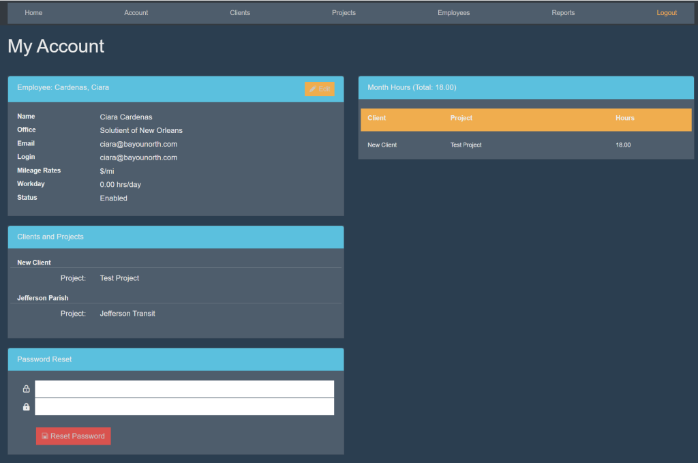The width and height of the screenshot is (698, 463).
Task: Focus the second password input field
Action: (184, 407)
